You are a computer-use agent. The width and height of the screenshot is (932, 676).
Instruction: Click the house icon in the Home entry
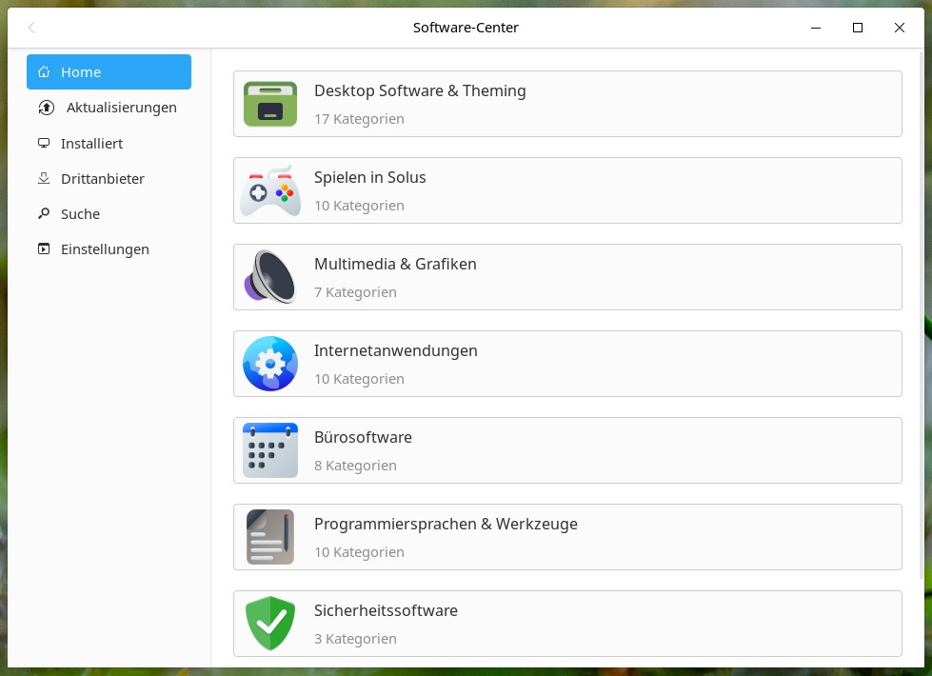[44, 72]
